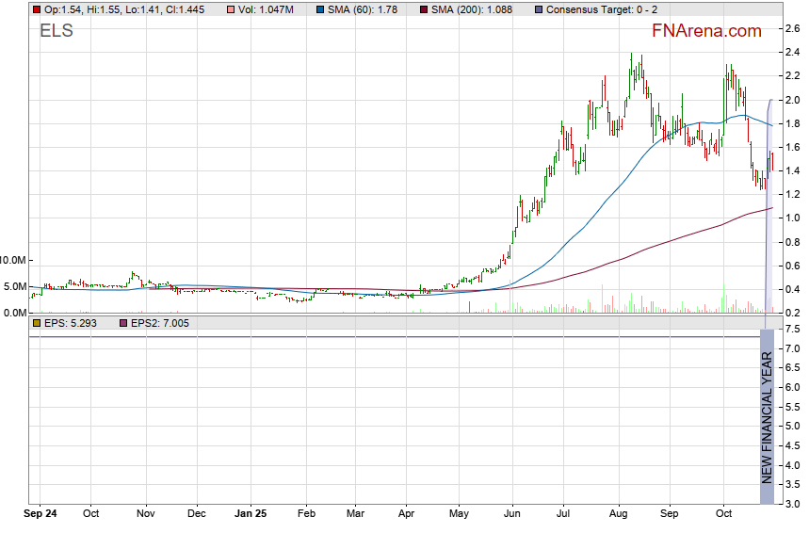
Task: Click the 2.6 price axis label
Action: [x=792, y=29]
